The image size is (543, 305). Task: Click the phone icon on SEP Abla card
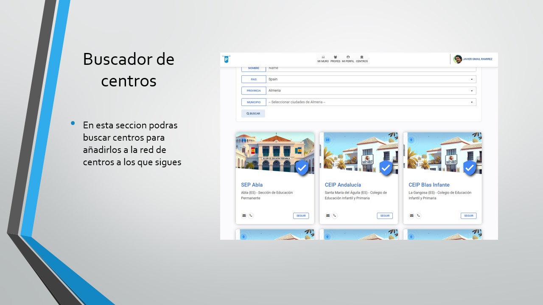click(251, 216)
